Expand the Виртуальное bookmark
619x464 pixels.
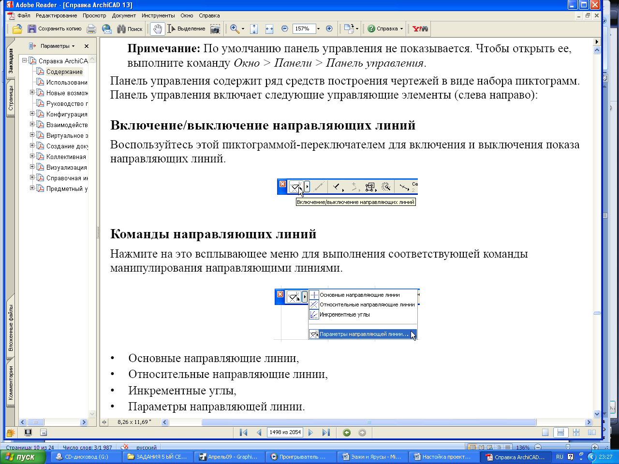pos(32,135)
